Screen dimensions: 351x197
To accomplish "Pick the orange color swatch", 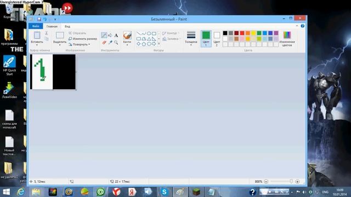I will coord(247,33).
